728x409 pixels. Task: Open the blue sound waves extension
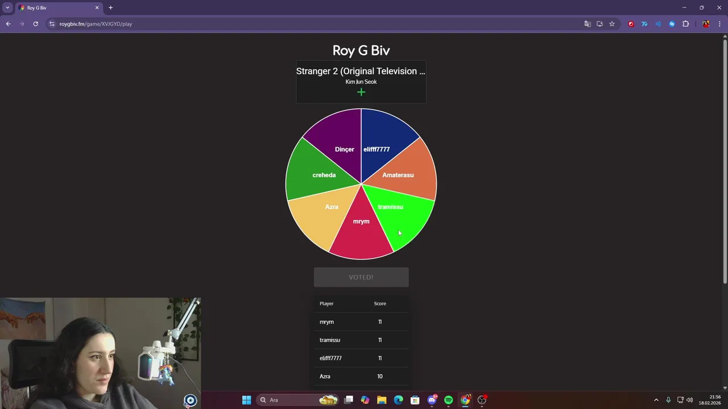658,24
